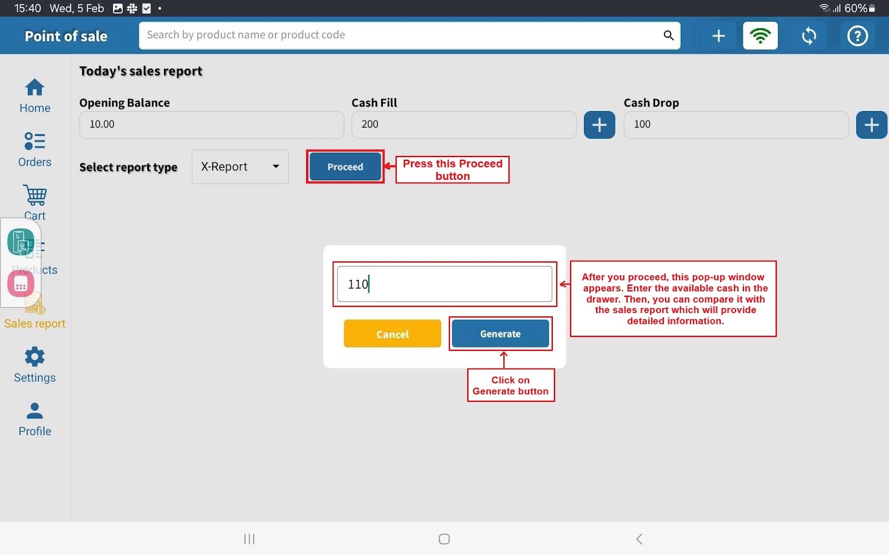
Task: Go to Home in sidebar
Action: (34, 96)
